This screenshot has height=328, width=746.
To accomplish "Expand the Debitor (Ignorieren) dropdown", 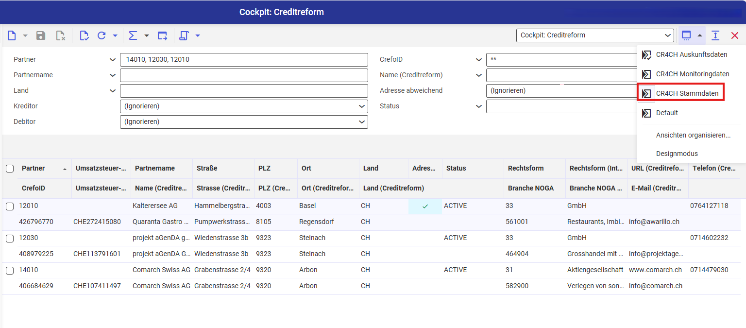I will 243,122.
